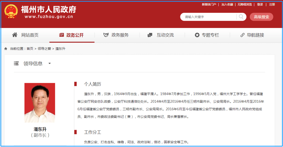Click the 登录 link

coord(260,4)
